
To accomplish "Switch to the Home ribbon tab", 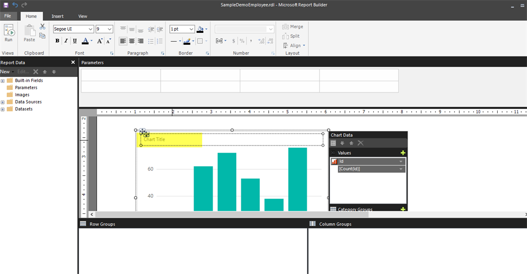I will tap(31, 16).
